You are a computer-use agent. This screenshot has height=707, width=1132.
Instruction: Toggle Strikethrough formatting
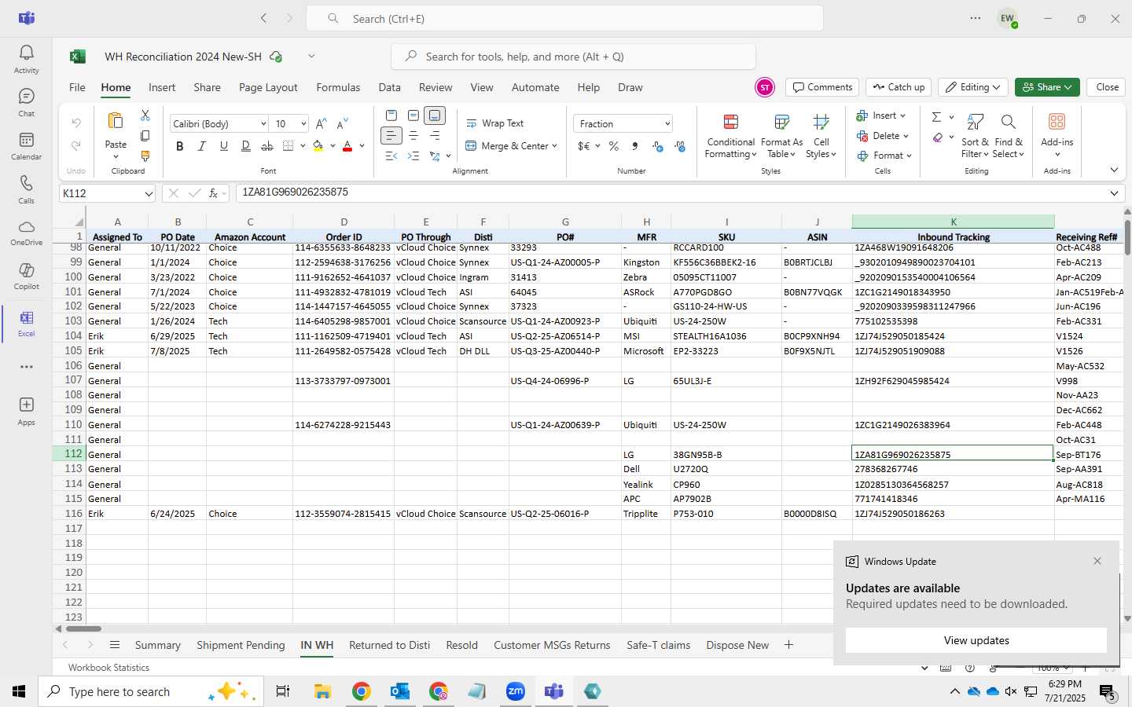[x=267, y=146]
